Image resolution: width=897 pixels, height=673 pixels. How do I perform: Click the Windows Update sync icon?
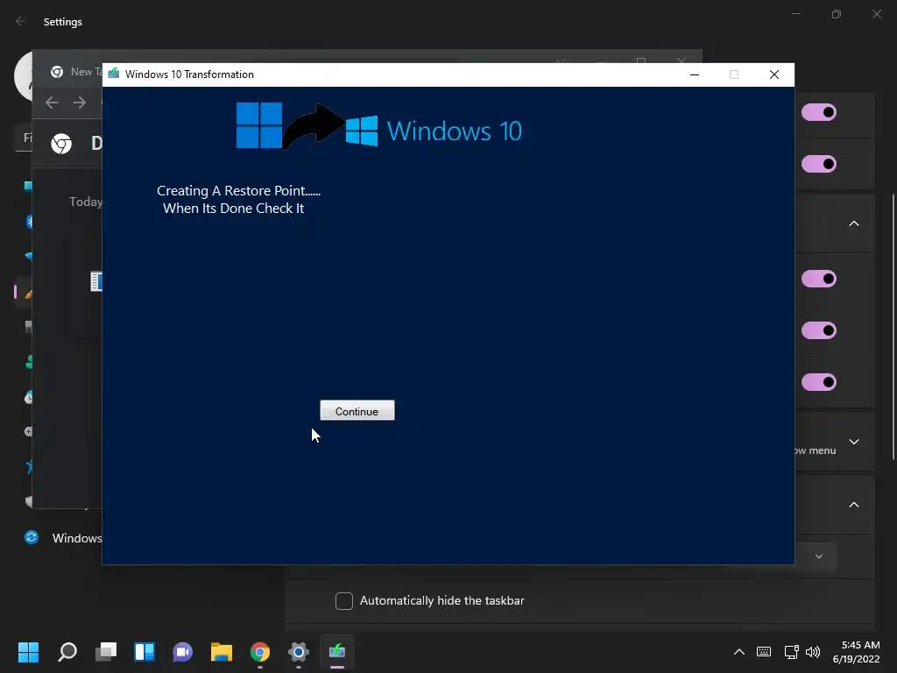[x=32, y=537]
